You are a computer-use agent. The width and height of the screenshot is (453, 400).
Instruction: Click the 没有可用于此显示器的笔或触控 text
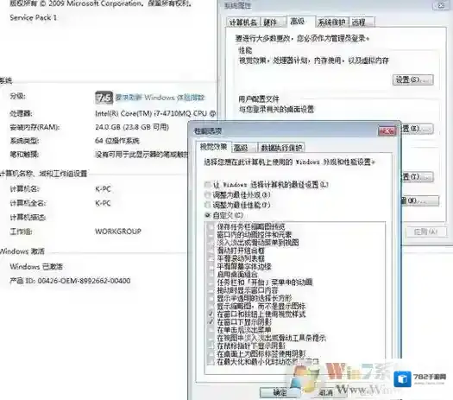(x=142, y=155)
